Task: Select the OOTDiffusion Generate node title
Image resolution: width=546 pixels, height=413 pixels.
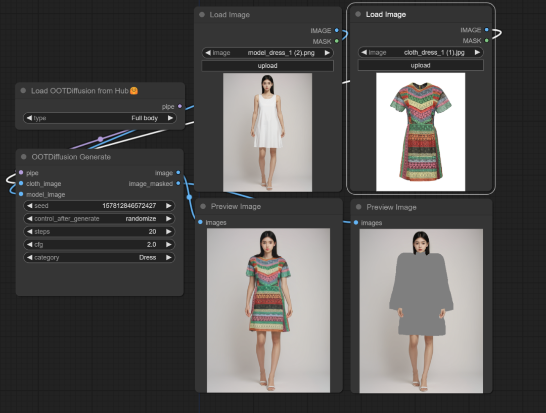Action: 71,157
